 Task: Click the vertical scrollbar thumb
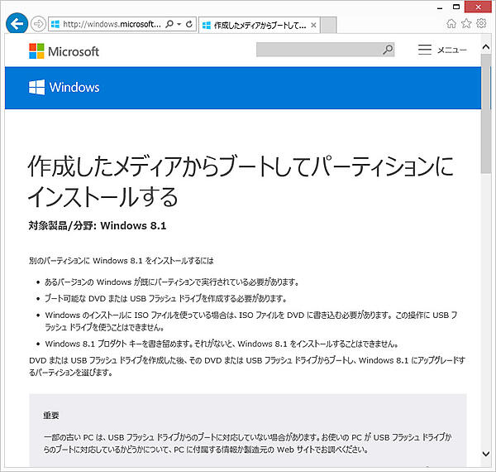pos(486,113)
